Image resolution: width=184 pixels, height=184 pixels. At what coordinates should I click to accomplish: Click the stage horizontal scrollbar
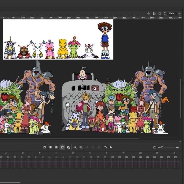coord(69,138)
